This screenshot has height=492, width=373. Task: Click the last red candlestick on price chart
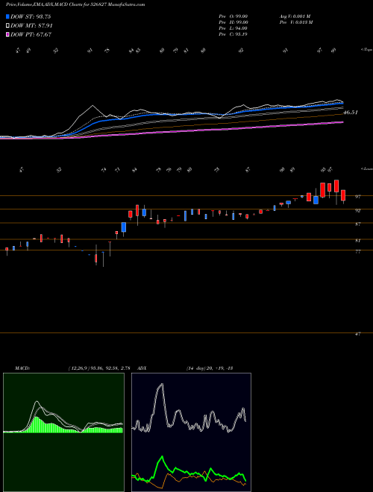[x=343, y=195]
